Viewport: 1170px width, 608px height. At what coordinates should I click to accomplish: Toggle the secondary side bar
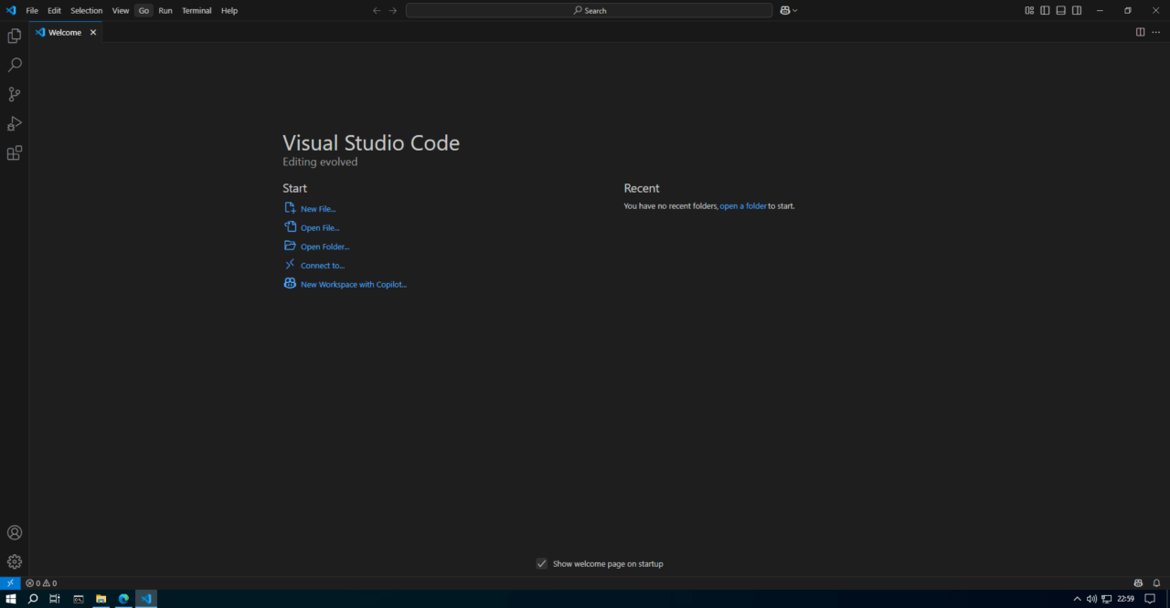click(1077, 10)
